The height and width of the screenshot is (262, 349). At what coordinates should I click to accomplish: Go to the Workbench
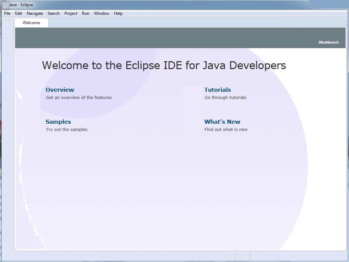point(328,42)
